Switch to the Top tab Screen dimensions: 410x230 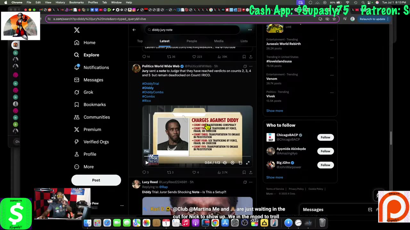140,41
